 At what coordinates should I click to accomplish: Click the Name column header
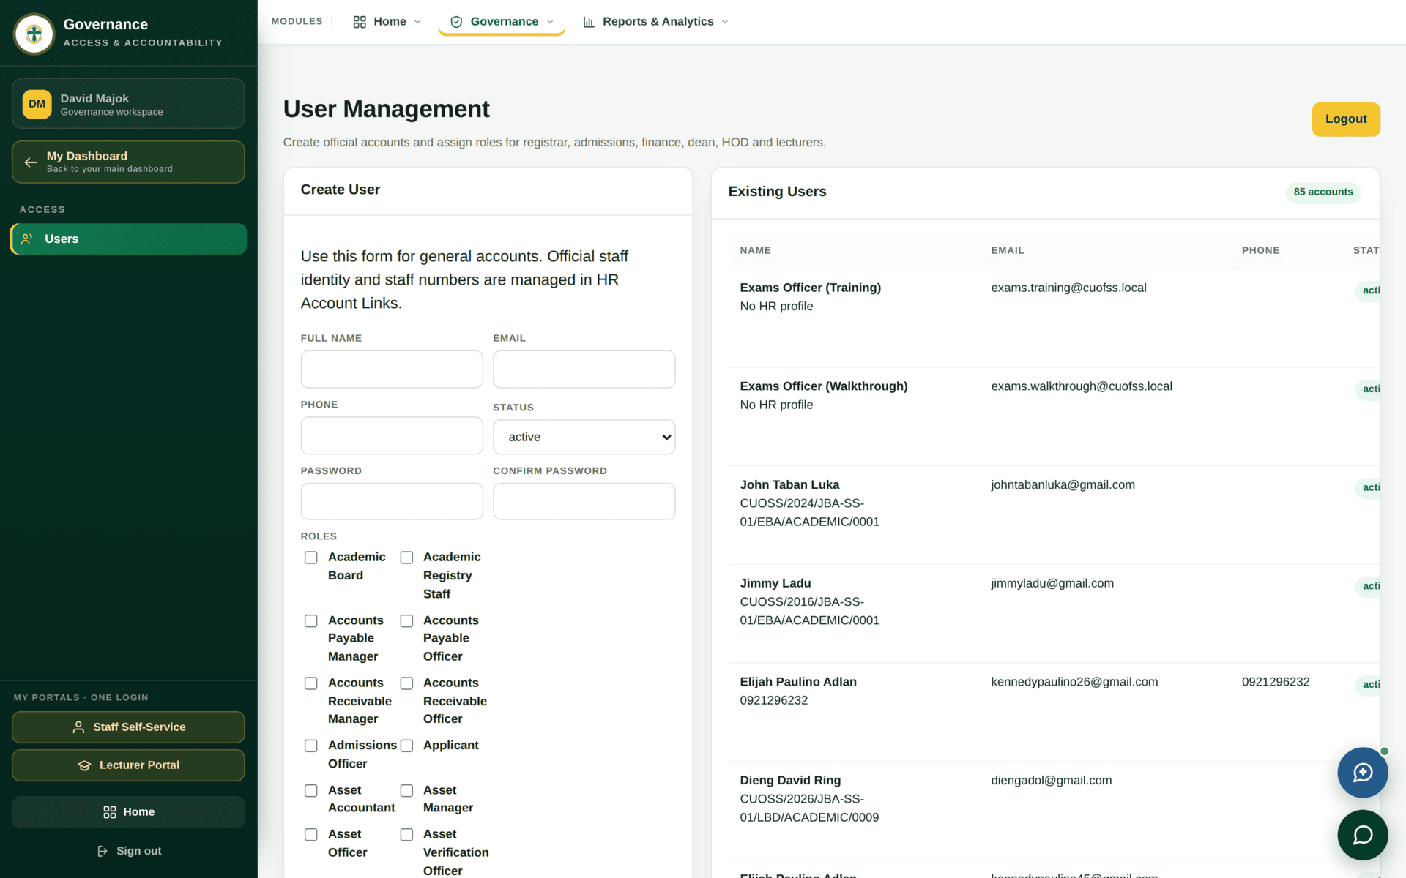[x=755, y=250]
